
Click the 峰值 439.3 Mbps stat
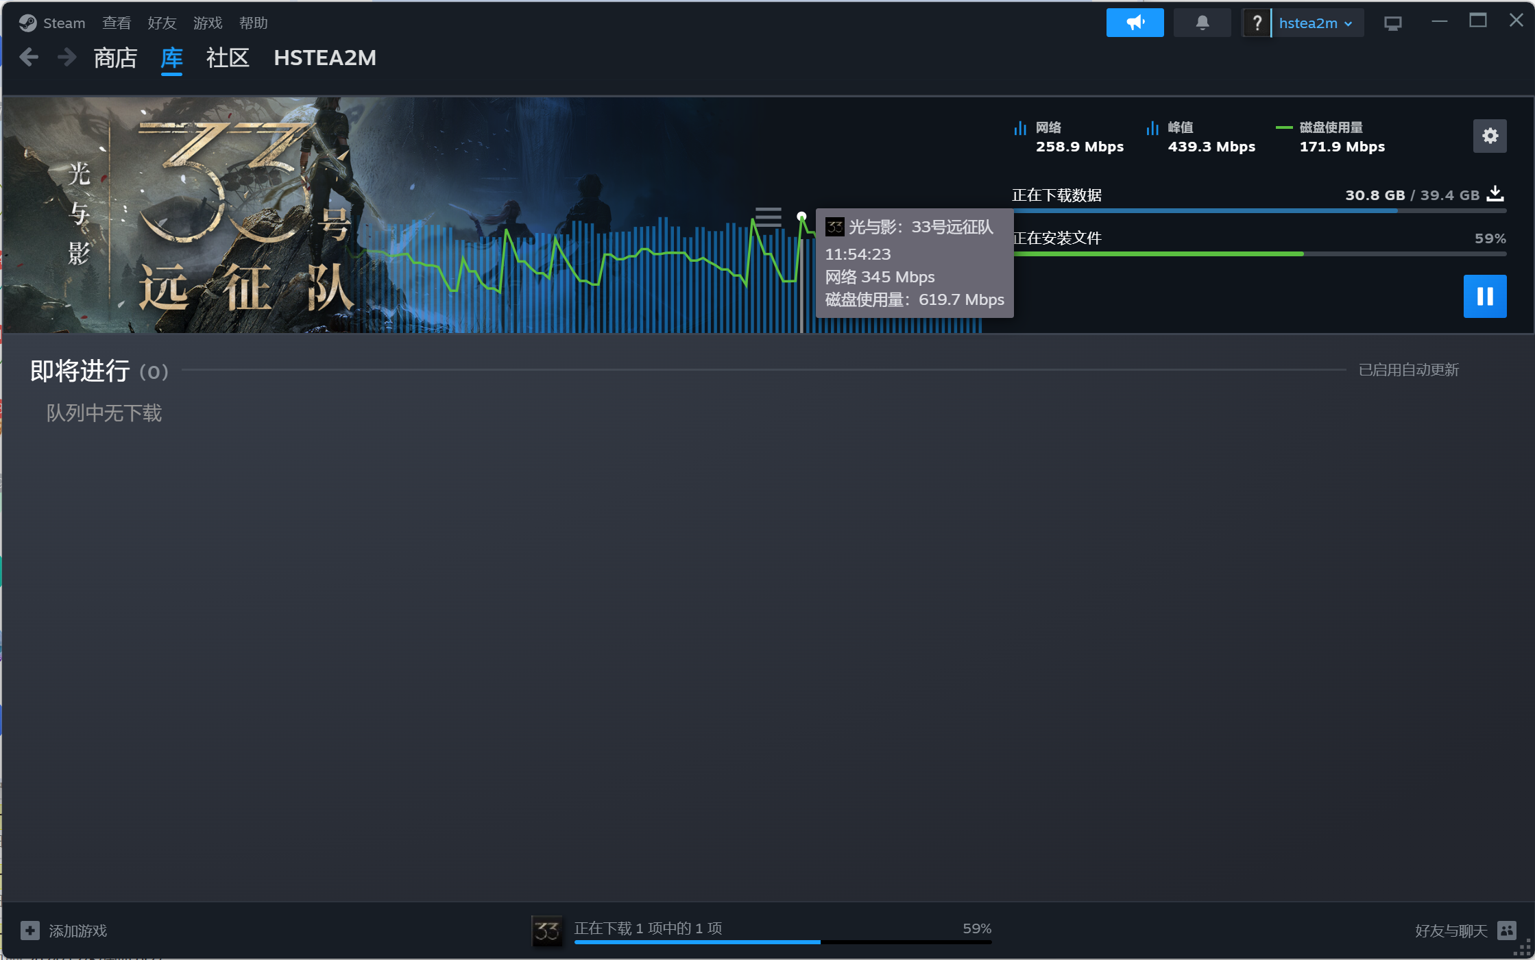pyautogui.click(x=1201, y=137)
